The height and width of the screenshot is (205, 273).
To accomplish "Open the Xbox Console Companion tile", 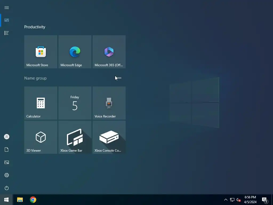I will [109, 137].
